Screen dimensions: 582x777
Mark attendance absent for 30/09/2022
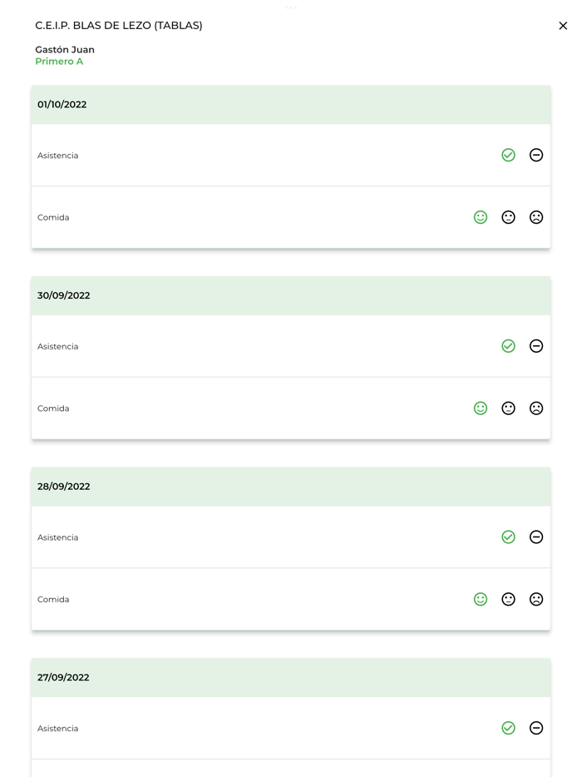point(536,346)
